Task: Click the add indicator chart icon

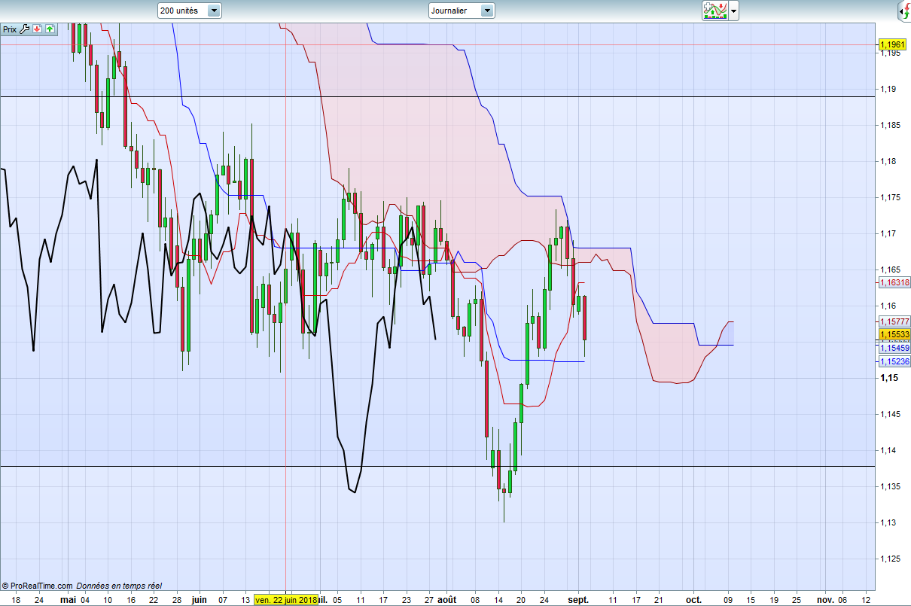Action: [715, 11]
